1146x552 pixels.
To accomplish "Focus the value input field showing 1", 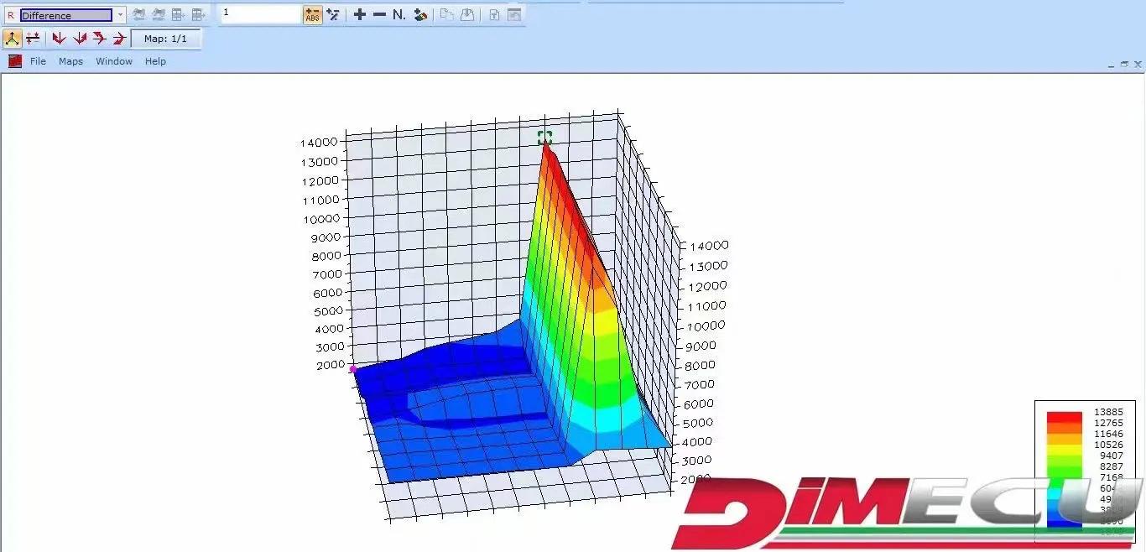I will click(260, 14).
